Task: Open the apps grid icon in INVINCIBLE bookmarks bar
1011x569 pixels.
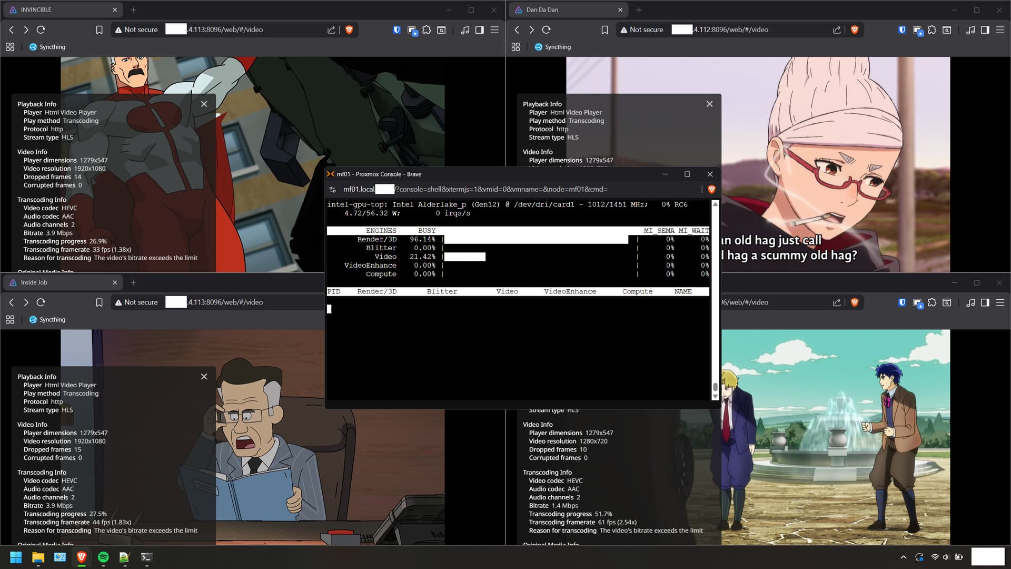Action: pyautogui.click(x=10, y=47)
